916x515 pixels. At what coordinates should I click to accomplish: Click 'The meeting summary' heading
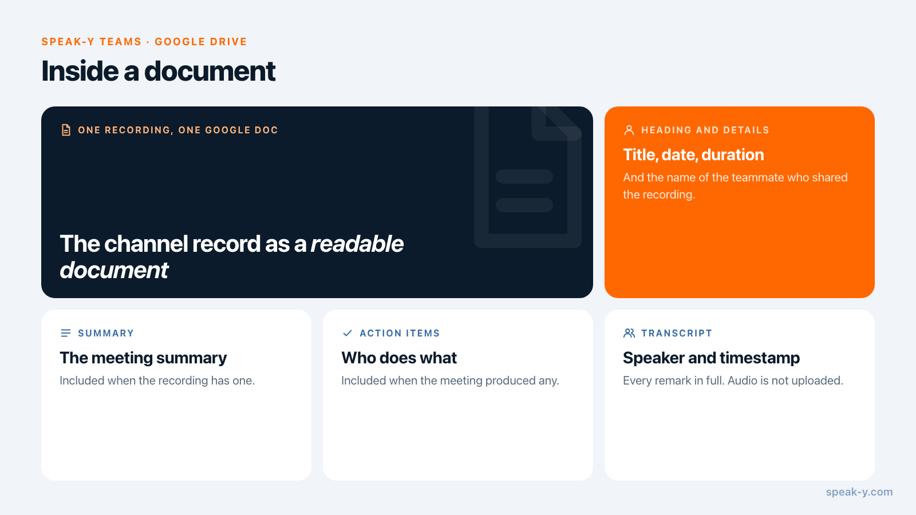[x=143, y=358]
